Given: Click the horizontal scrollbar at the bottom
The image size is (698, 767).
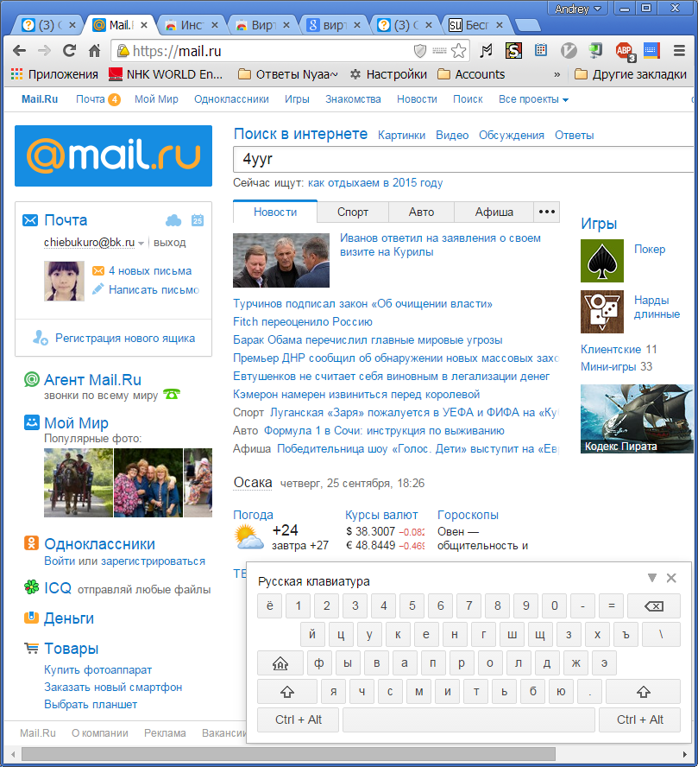Looking at the screenshot, I should (288, 754).
